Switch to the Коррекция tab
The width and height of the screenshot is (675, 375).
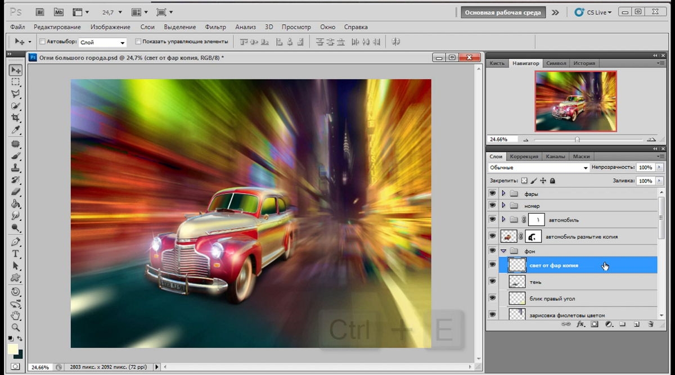pos(524,156)
